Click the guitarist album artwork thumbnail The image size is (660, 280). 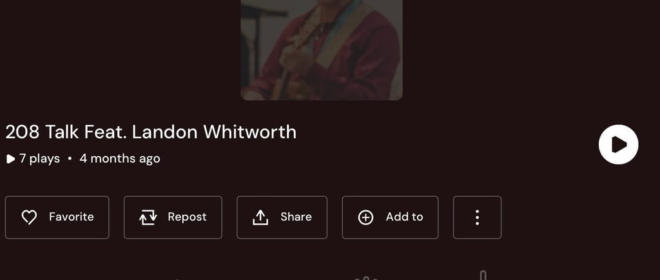point(322,50)
